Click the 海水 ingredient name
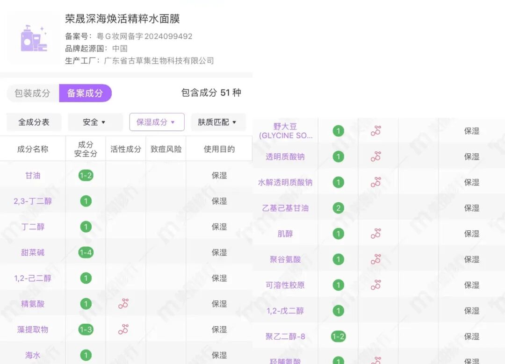 [33, 355]
